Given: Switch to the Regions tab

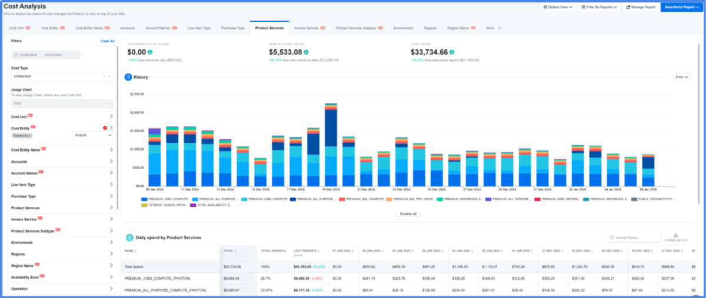Looking at the screenshot, I should tap(430, 28).
